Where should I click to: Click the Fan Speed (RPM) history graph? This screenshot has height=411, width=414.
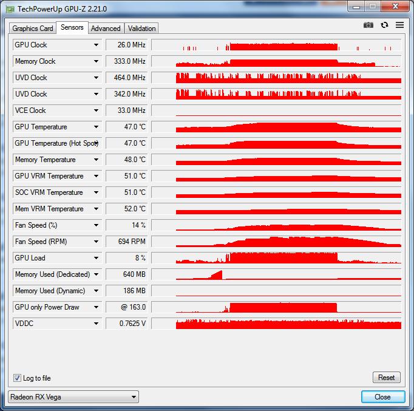pyautogui.click(x=276, y=242)
